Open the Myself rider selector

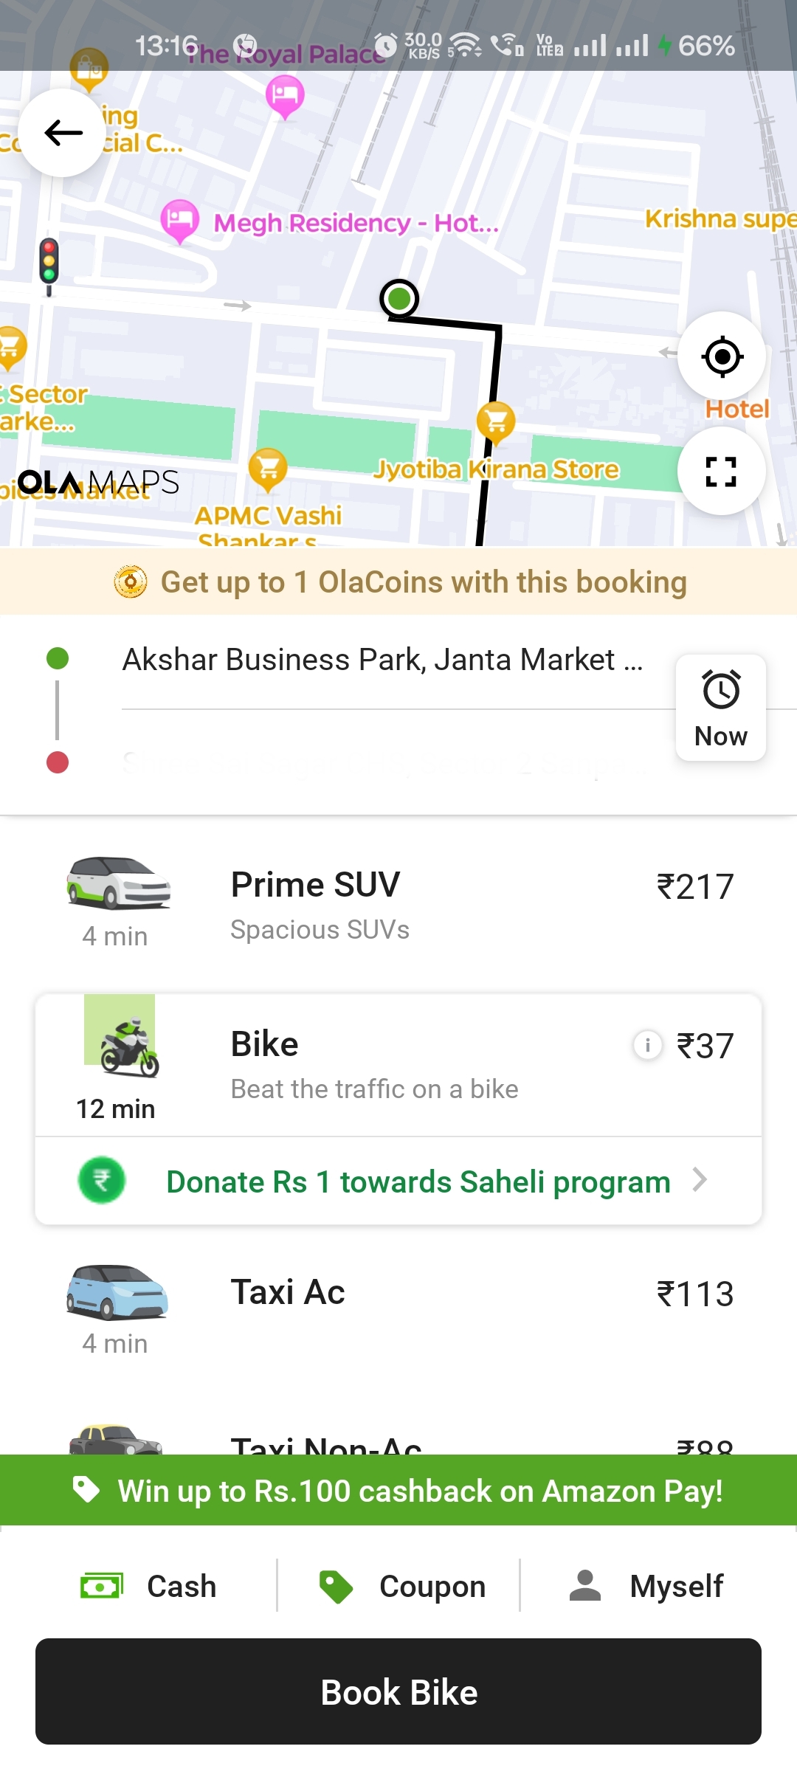click(646, 1586)
